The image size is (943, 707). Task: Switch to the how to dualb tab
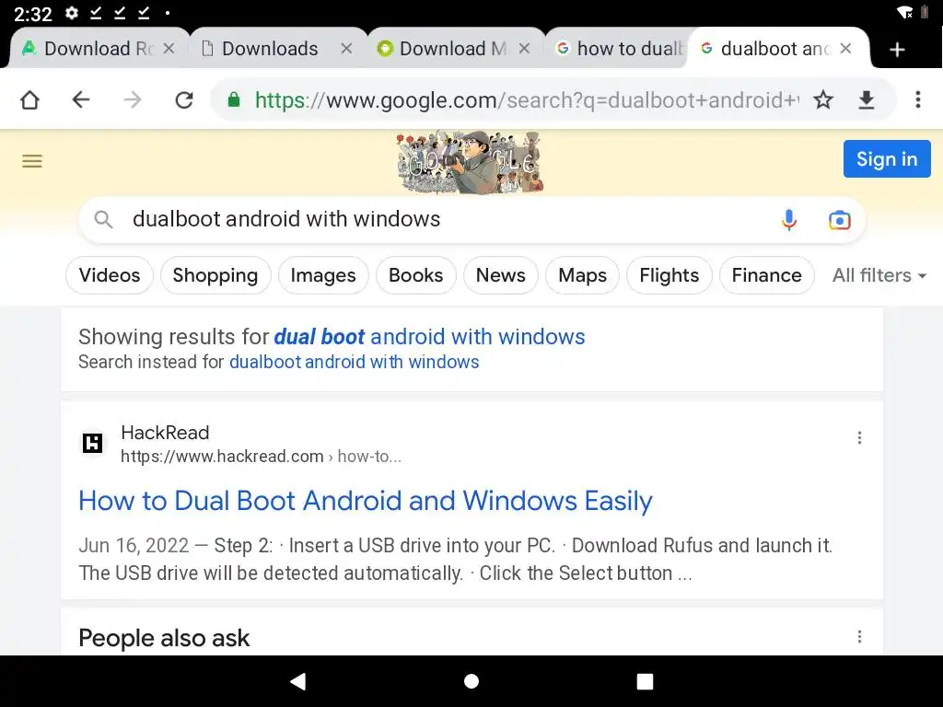[x=620, y=48]
